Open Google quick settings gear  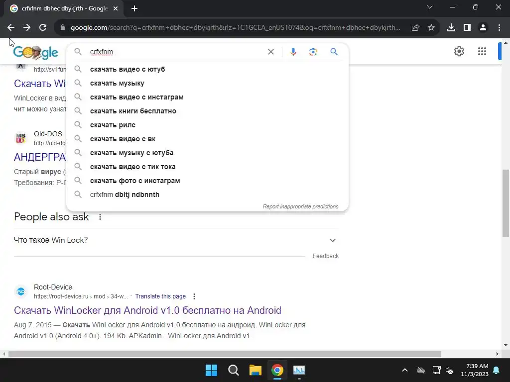[459, 51]
